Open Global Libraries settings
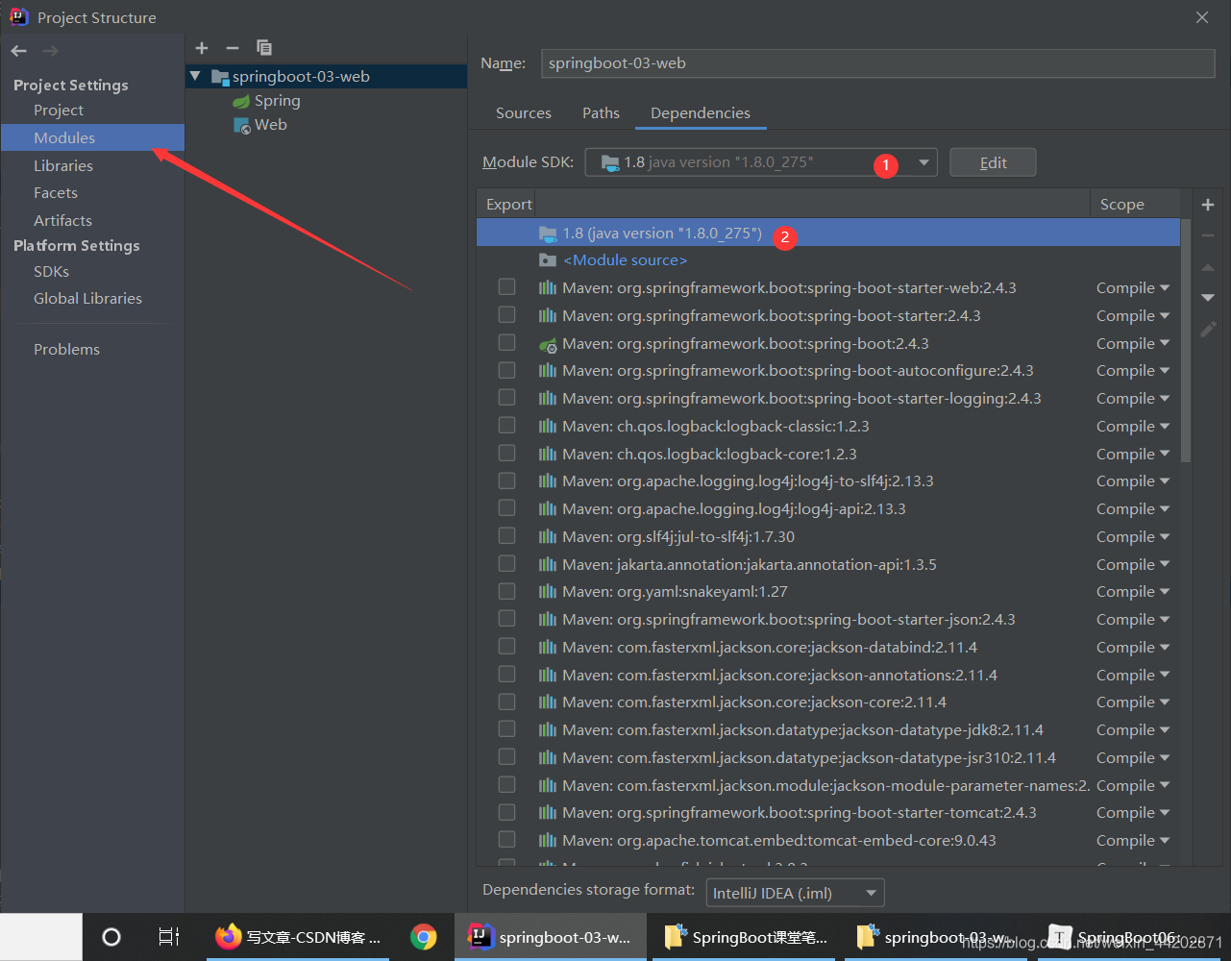The height and width of the screenshot is (961, 1231). (x=87, y=299)
